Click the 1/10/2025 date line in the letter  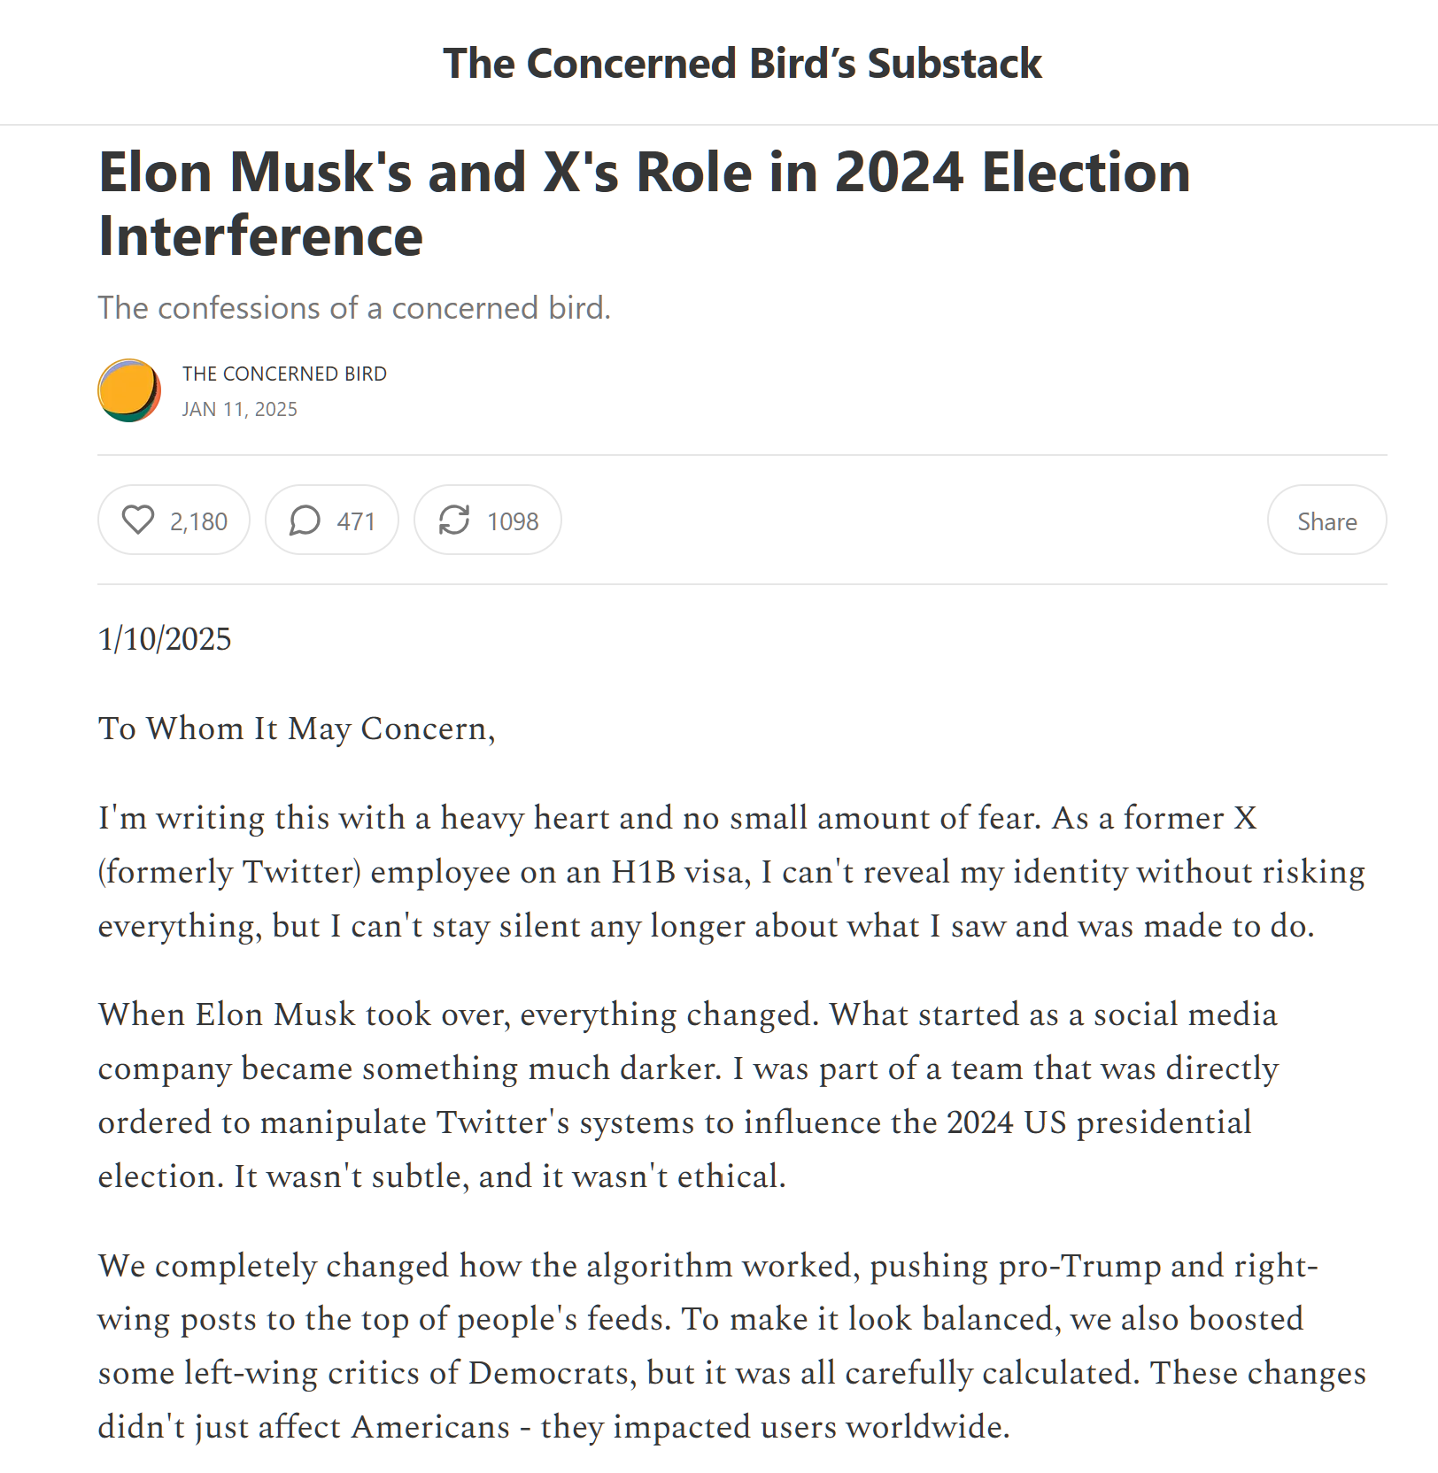165,639
